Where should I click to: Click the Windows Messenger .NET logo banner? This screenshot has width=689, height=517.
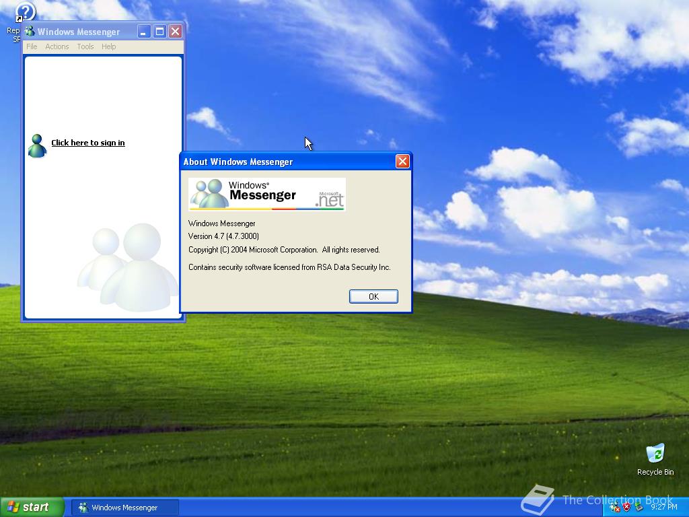[x=266, y=195]
